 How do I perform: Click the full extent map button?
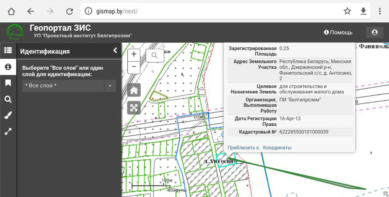(134, 108)
